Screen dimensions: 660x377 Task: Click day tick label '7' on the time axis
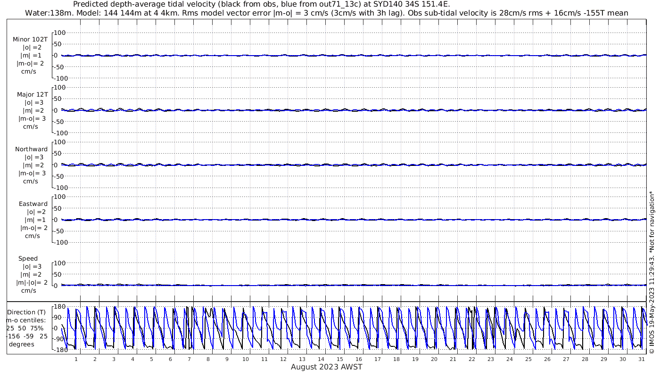click(x=189, y=359)
